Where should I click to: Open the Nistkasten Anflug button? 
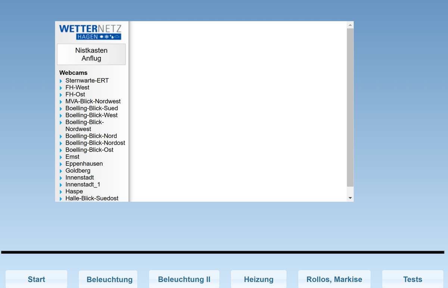[x=91, y=54]
